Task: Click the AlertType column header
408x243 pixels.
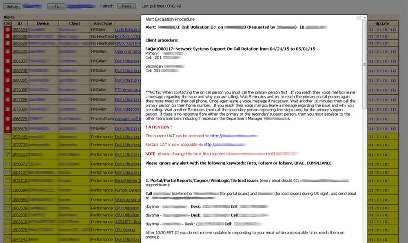Action: coord(103,23)
